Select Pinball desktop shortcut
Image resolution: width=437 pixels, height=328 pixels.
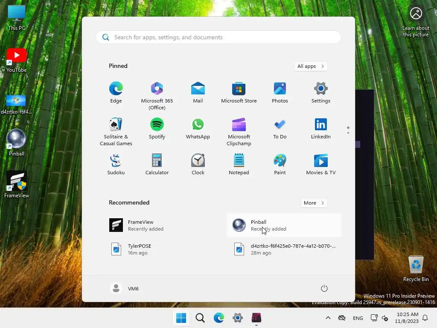17,143
